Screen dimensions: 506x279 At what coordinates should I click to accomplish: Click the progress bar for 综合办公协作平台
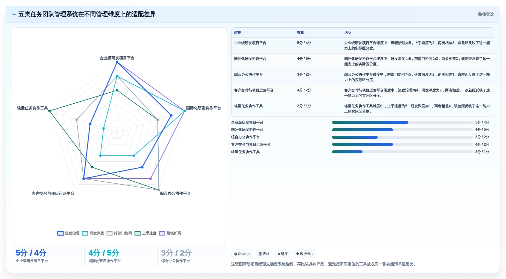[402, 137]
